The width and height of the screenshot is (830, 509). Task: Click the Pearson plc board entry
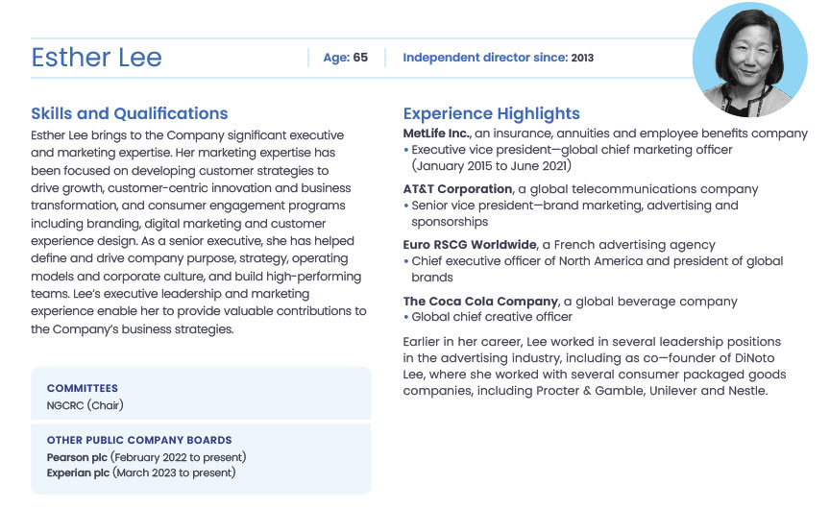146,456
